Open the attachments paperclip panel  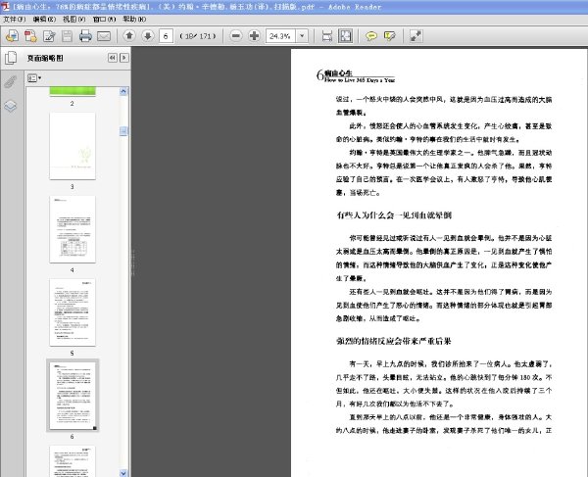11,81
